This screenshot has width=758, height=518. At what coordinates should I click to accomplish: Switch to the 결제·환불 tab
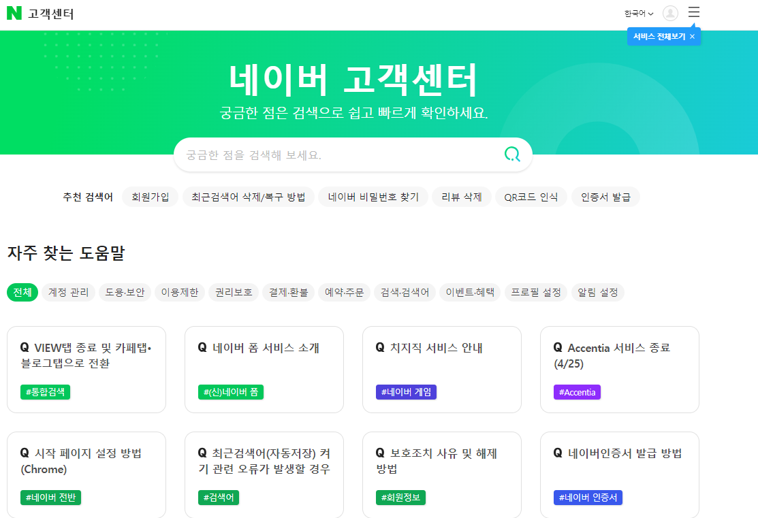pyautogui.click(x=289, y=292)
